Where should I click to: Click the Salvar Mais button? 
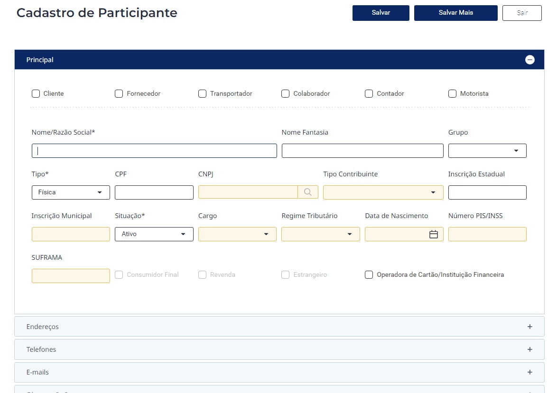455,13
